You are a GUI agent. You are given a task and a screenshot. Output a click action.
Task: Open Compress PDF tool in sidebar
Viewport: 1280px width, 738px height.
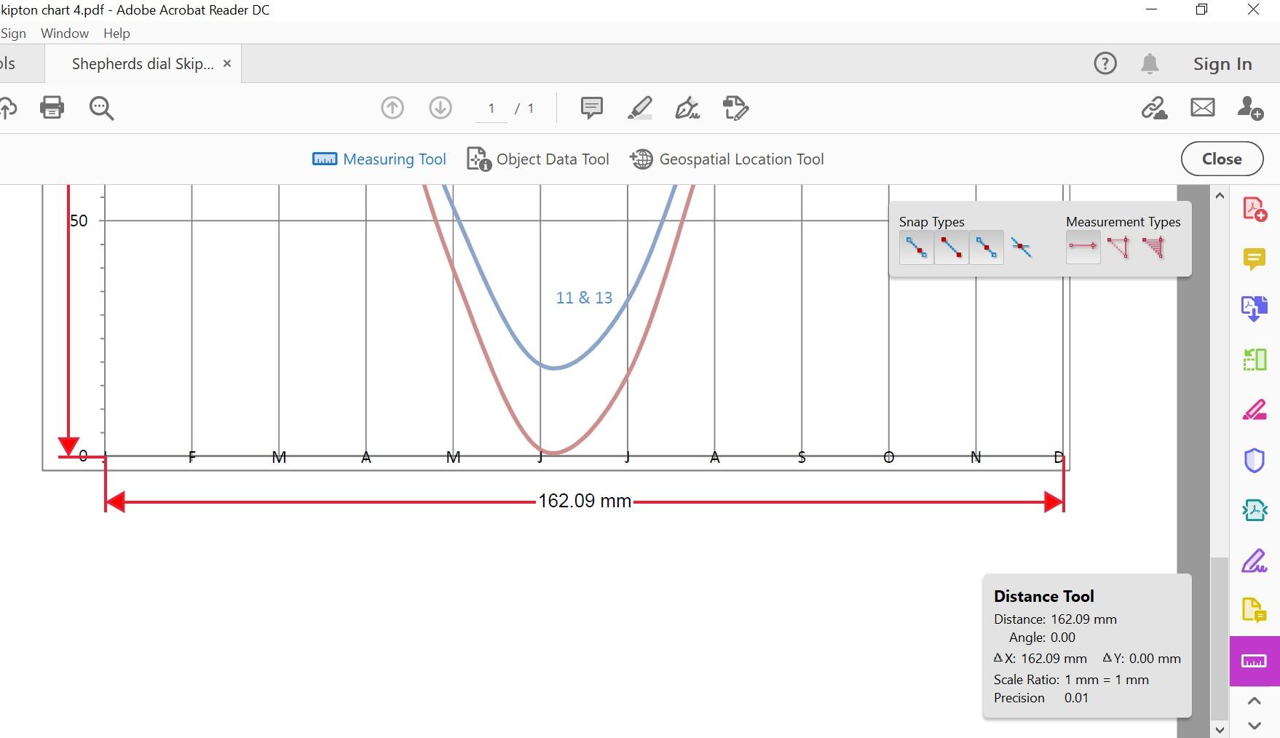click(x=1255, y=510)
